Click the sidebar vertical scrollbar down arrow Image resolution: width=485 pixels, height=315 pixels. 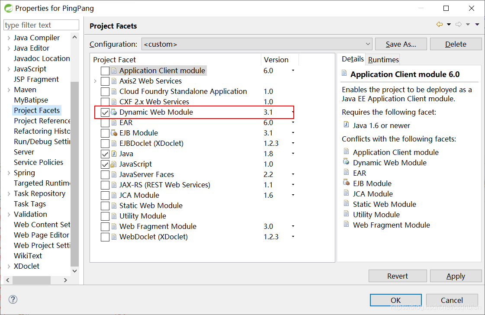(74, 271)
